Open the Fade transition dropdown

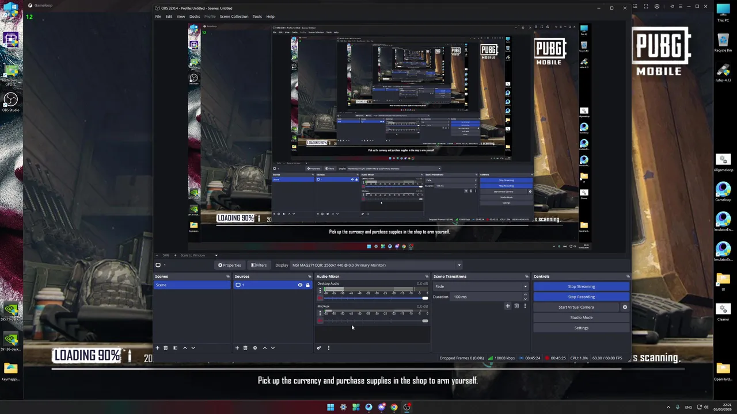click(x=481, y=286)
